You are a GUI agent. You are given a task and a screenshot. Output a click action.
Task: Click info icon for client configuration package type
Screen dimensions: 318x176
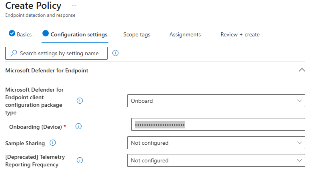point(80,101)
